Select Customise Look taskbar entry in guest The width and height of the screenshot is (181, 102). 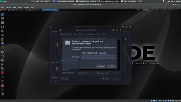(x=50, y=10)
